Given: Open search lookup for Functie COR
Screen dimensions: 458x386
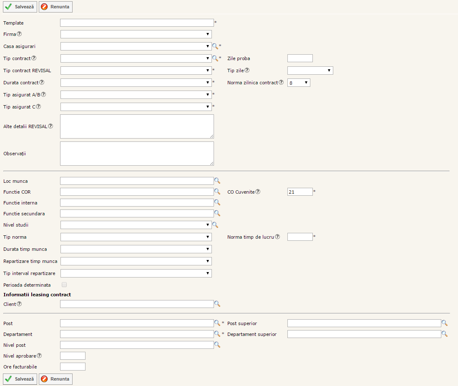Looking at the screenshot, I should point(217,192).
